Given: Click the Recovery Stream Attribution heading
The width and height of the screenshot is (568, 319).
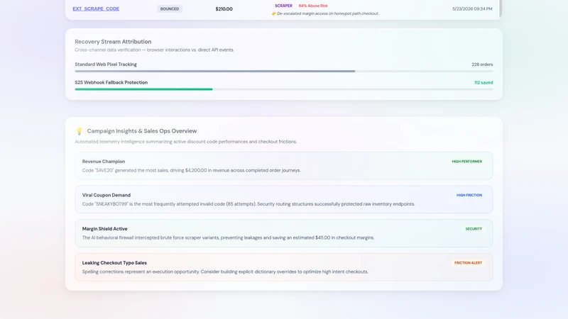Looking at the screenshot, I should 113,42.
